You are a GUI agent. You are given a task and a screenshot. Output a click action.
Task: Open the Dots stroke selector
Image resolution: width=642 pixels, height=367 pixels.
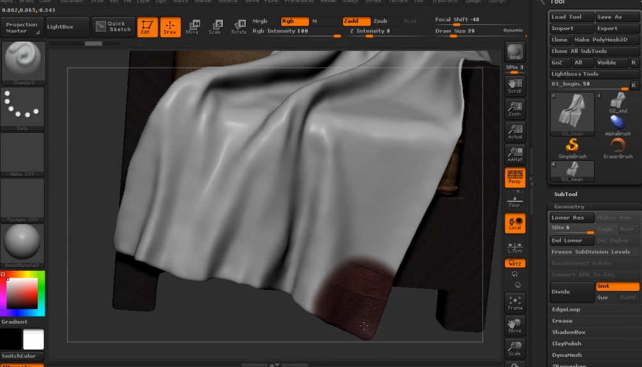click(23, 109)
